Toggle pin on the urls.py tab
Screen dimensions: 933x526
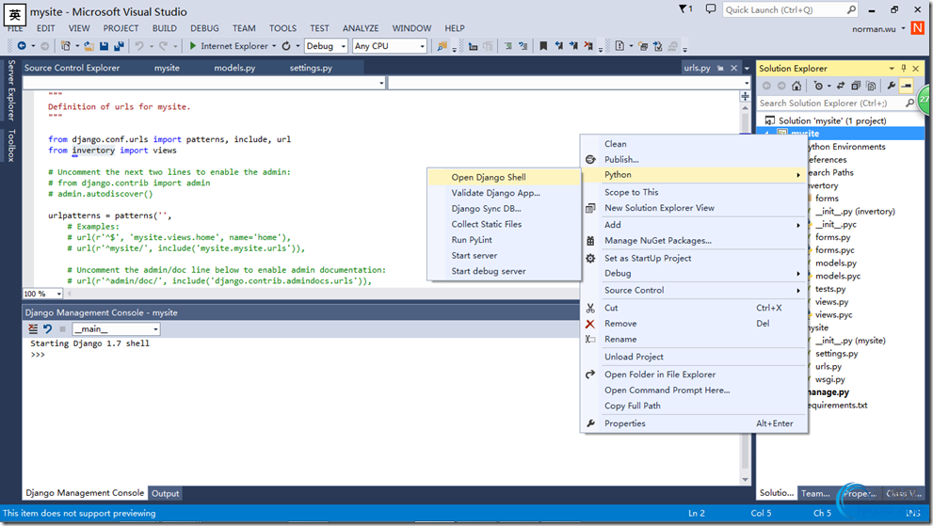click(x=720, y=68)
